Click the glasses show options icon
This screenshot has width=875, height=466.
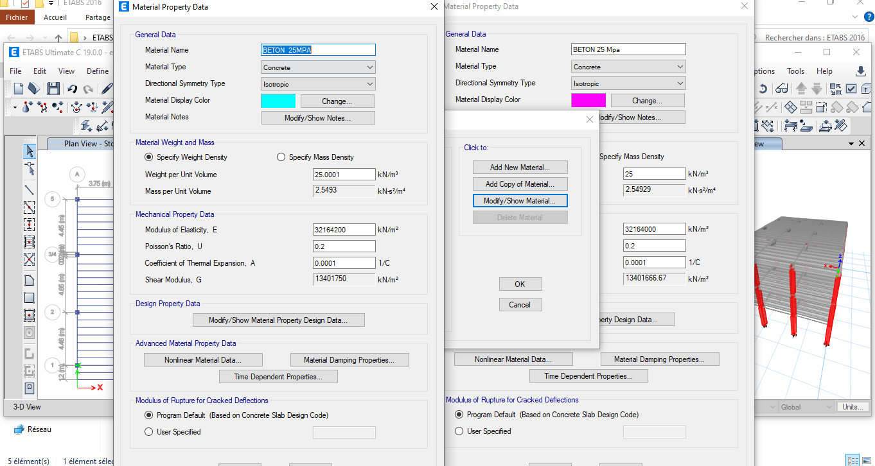781,89
